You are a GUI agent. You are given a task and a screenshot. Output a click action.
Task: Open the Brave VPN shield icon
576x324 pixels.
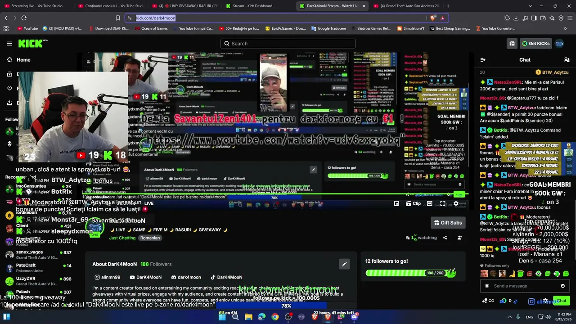(561, 18)
